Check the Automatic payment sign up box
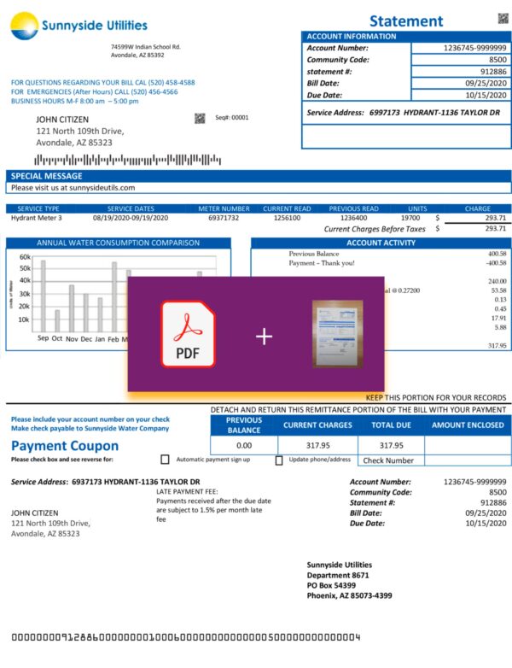Screen dimensions: 512x668 tap(166, 460)
